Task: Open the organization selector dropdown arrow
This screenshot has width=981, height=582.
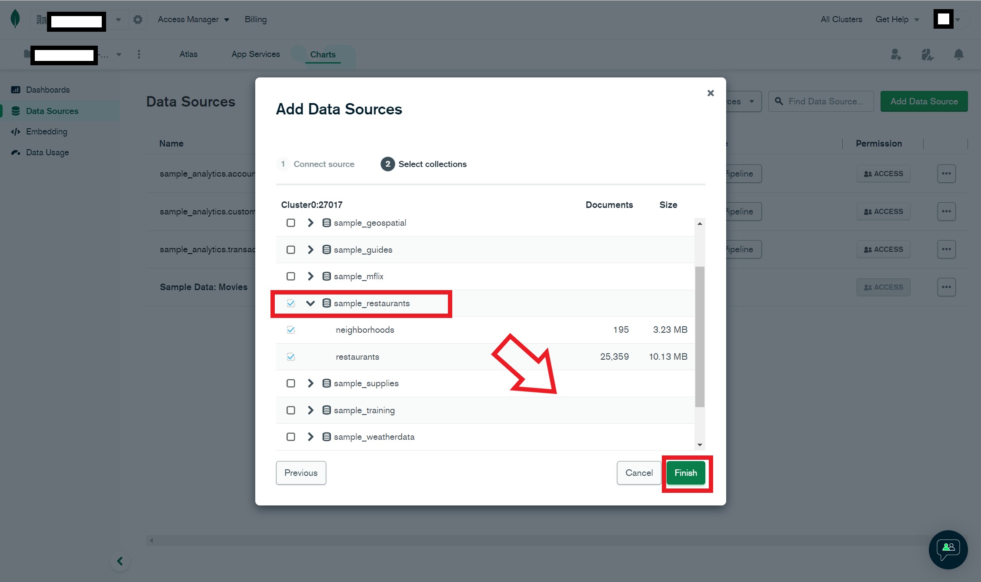Action: coord(118,20)
